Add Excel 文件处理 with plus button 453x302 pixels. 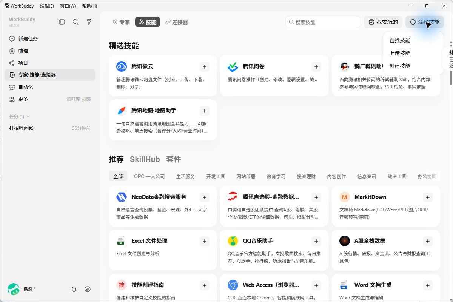pyautogui.click(x=205, y=241)
